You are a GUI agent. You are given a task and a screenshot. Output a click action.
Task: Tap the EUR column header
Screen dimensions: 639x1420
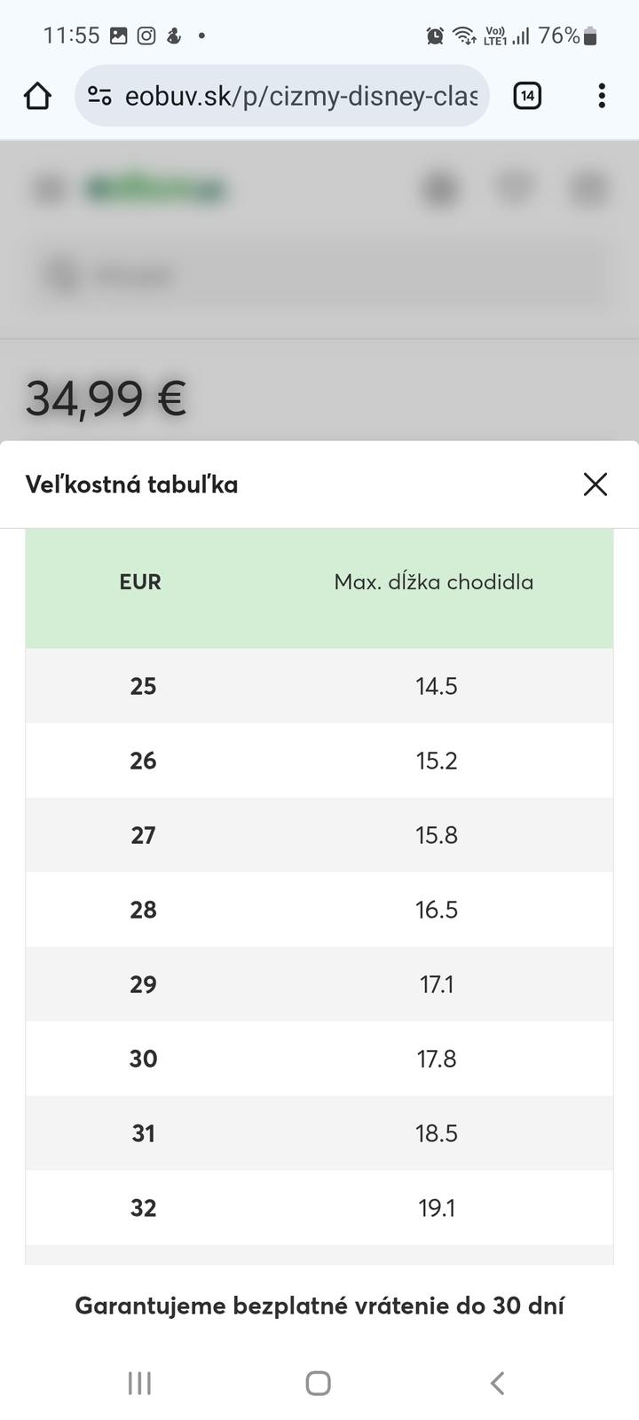pyautogui.click(x=140, y=582)
